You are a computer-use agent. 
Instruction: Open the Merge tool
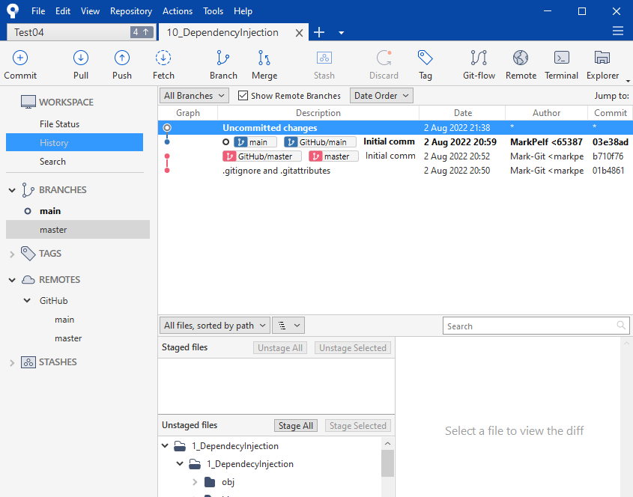point(264,58)
